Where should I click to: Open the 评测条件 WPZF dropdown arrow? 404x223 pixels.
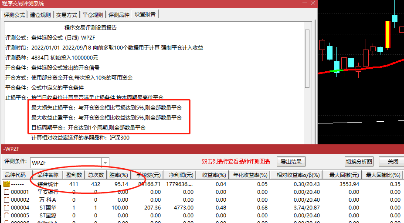point(105,163)
